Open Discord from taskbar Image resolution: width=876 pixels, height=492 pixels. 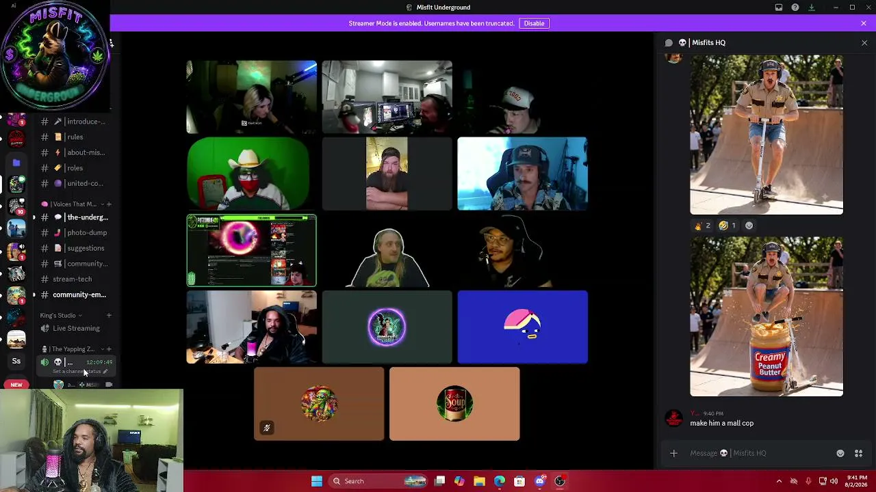pyautogui.click(x=539, y=481)
